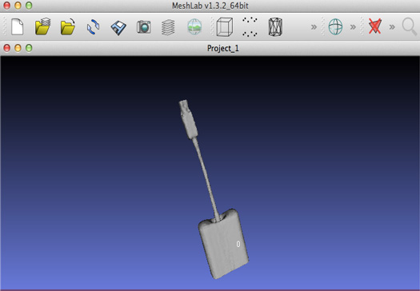Click the red crossed delete icon

click(x=374, y=26)
